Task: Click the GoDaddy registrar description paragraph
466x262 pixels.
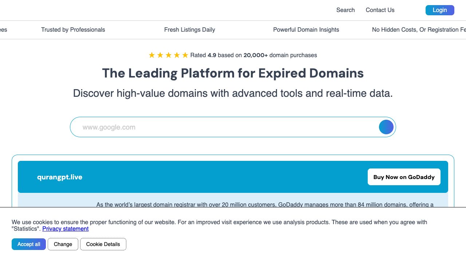Action: coord(265,205)
